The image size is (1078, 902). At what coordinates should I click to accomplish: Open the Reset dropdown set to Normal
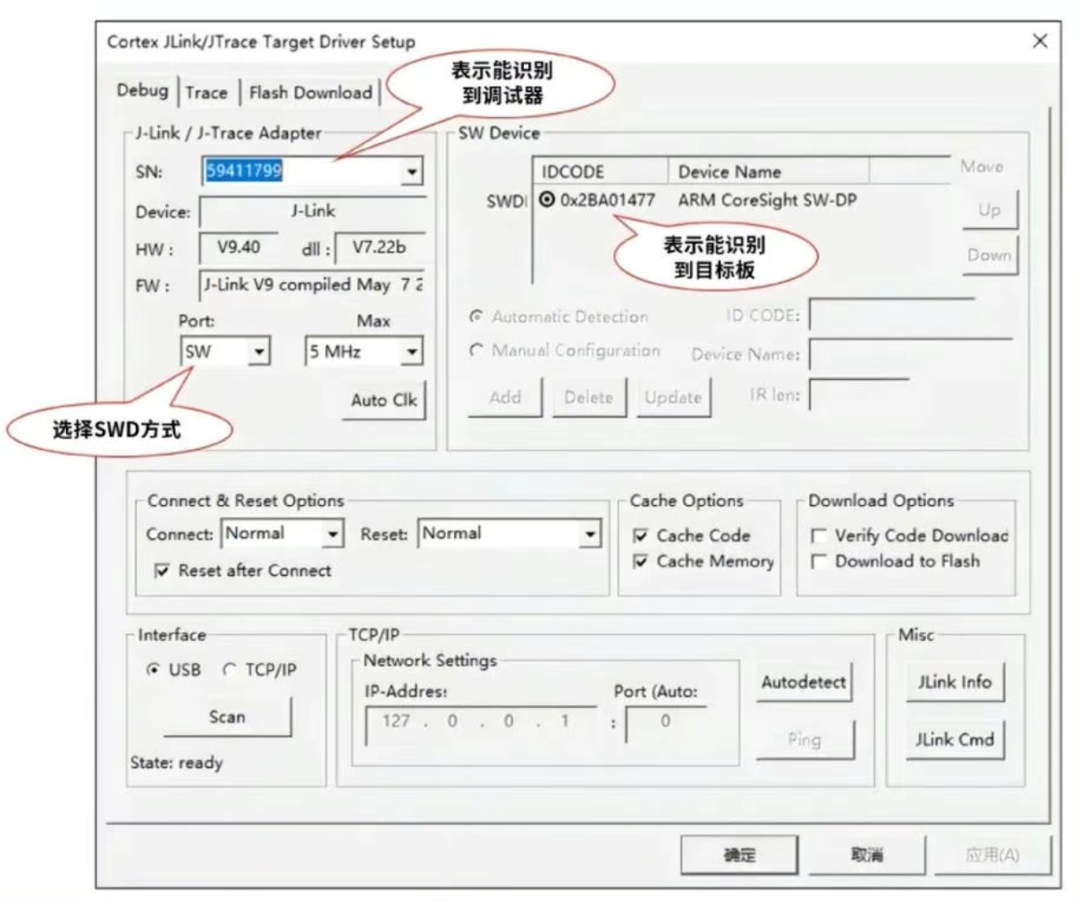pyautogui.click(x=590, y=534)
